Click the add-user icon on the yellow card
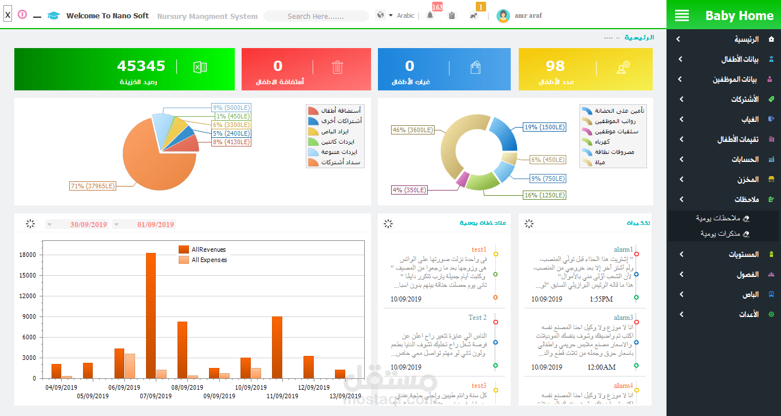The image size is (781, 416). (x=623, y=68)
